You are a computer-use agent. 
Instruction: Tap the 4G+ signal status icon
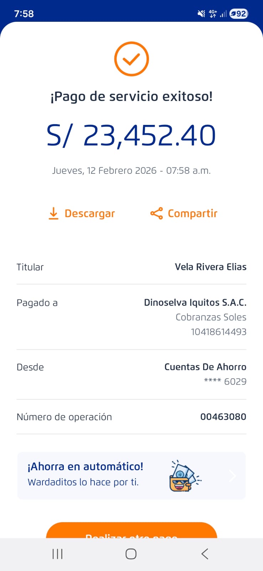pyautogui.click(x=213, y=14)
